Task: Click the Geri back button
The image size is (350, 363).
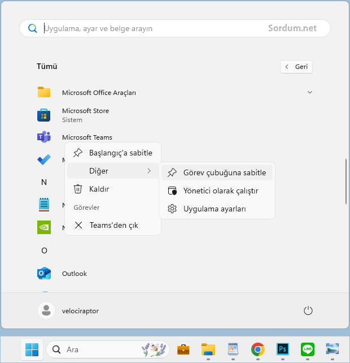Action: 296,67
